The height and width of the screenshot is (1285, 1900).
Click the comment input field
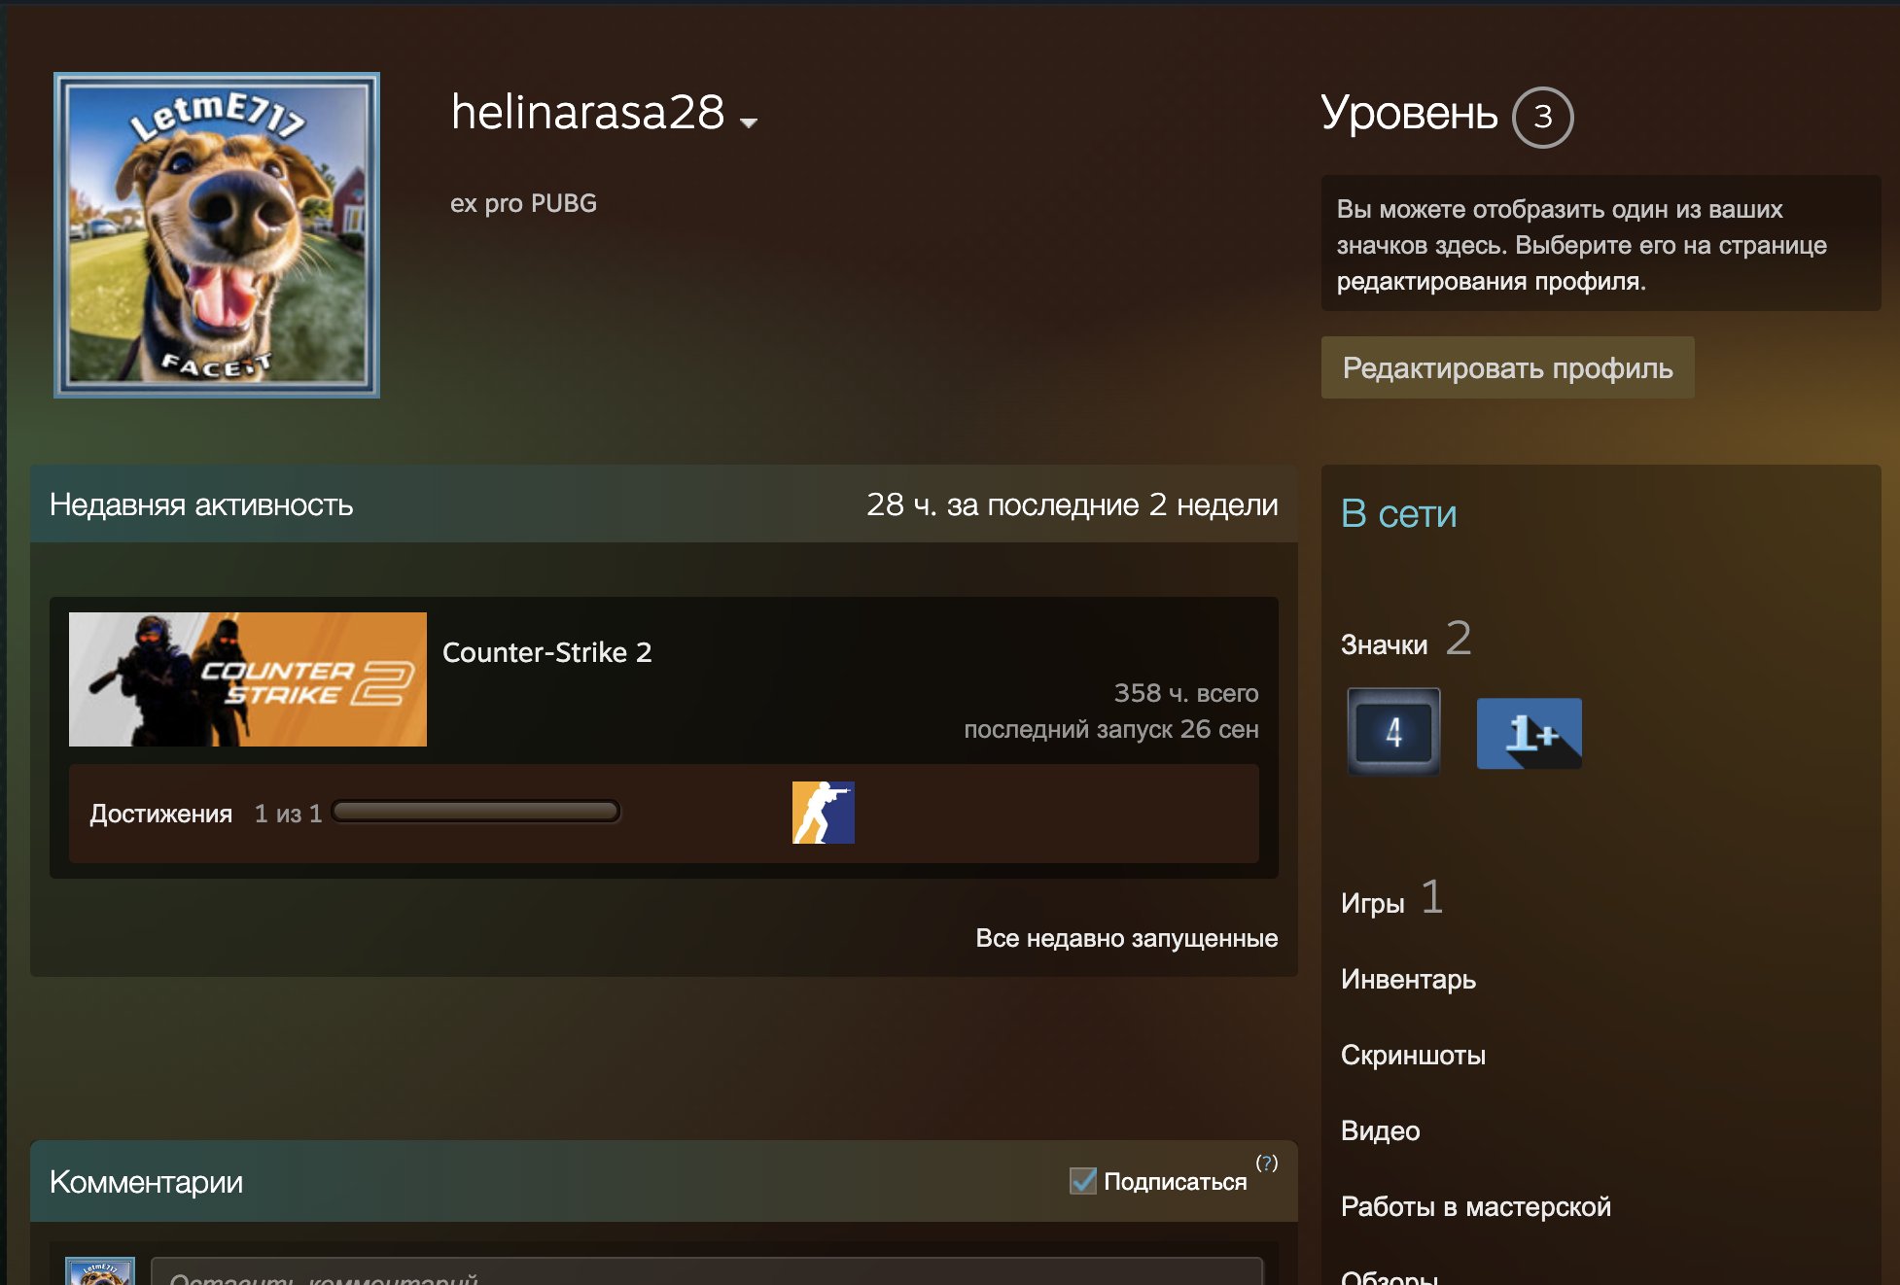(707, 1271)
